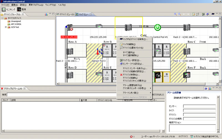
Task: Expand the GCN Test group
Action: pos(6,27)
